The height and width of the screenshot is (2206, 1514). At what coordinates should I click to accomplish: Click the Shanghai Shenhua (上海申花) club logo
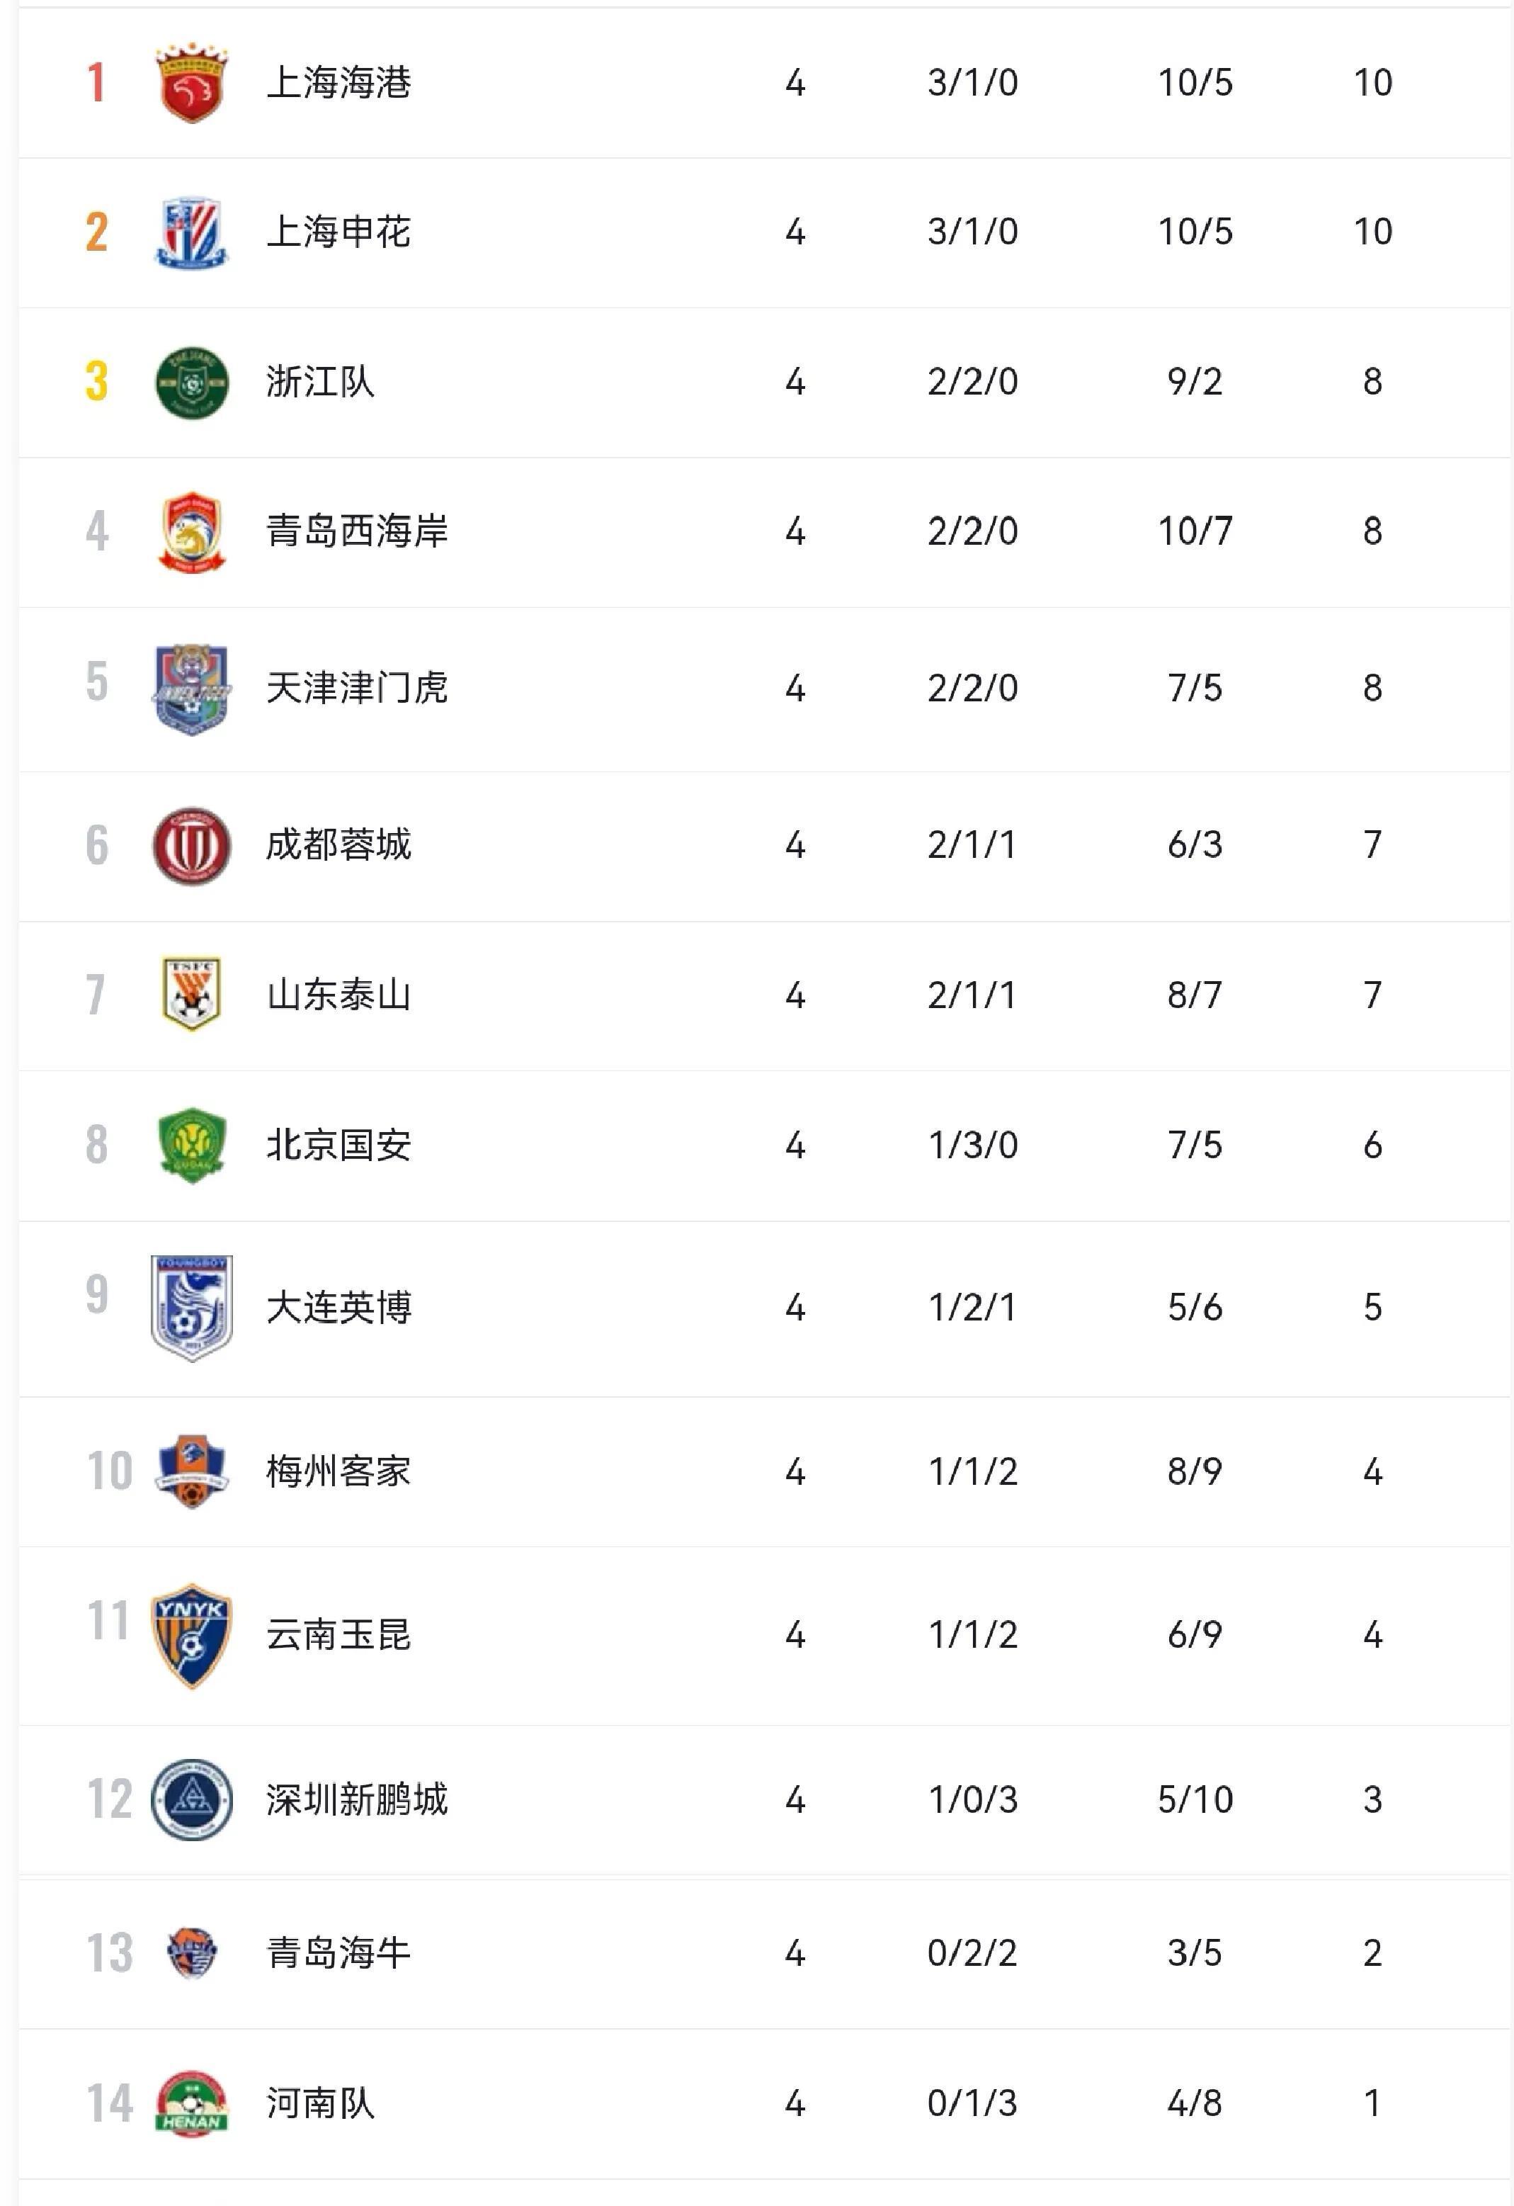point(190,232)
